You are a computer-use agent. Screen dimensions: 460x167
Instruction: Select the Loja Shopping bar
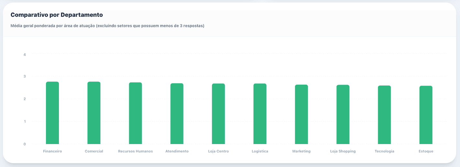343,114
